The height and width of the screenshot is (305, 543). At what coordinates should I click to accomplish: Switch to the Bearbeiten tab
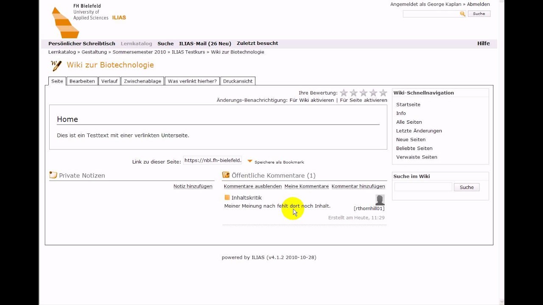[x=82, y=81]
